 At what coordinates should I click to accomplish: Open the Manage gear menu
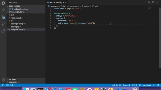(3, 80)
